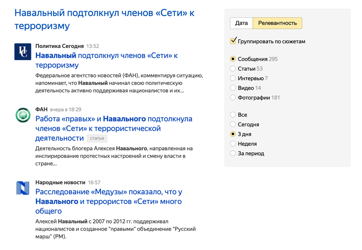
Task: Select the 3 дня time filter
Action: click(233, 134)
